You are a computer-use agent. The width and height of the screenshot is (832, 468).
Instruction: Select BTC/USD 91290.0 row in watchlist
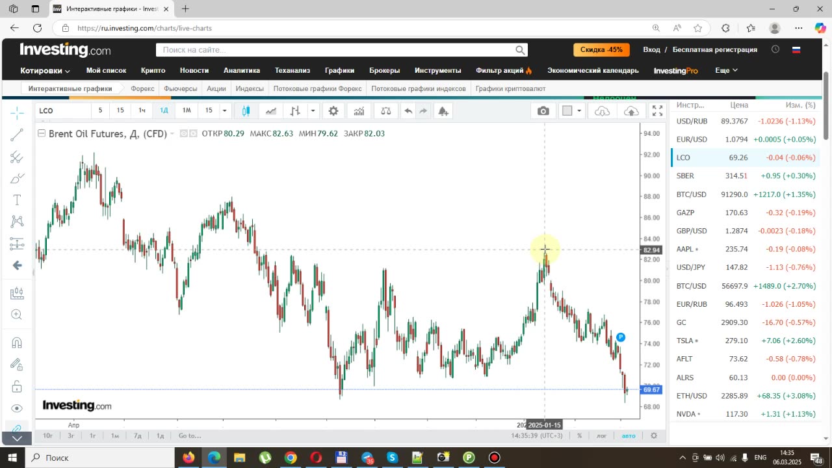tap(746, 194)
